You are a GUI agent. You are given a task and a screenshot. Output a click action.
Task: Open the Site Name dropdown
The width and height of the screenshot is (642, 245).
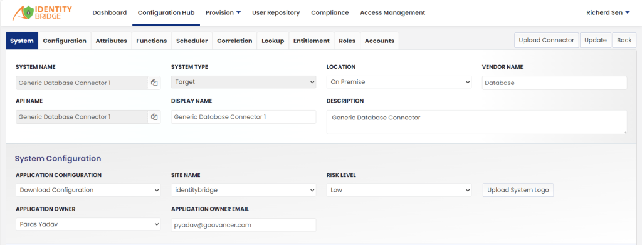click(244, 190)
